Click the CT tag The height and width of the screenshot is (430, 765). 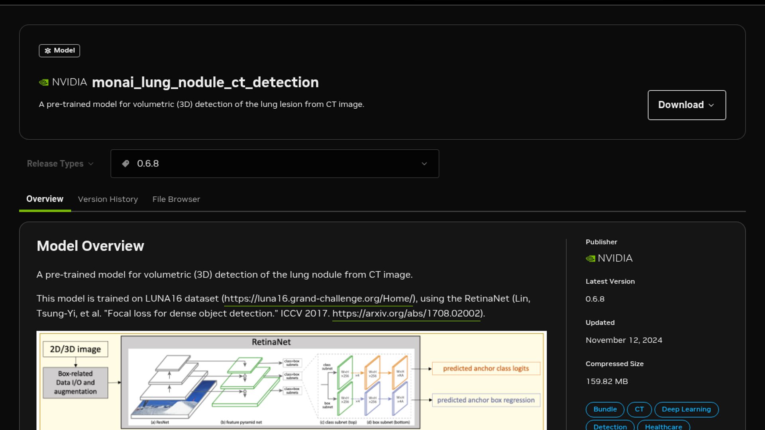(639, 409)
